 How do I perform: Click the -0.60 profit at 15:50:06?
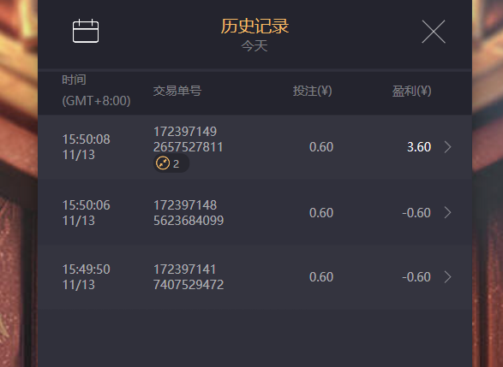click(416, 213)
